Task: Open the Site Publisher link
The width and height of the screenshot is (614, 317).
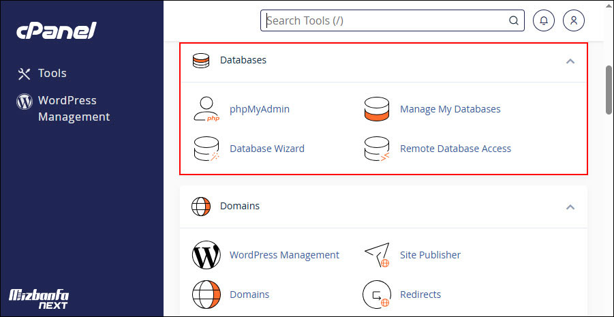Action: pos(431,255)
